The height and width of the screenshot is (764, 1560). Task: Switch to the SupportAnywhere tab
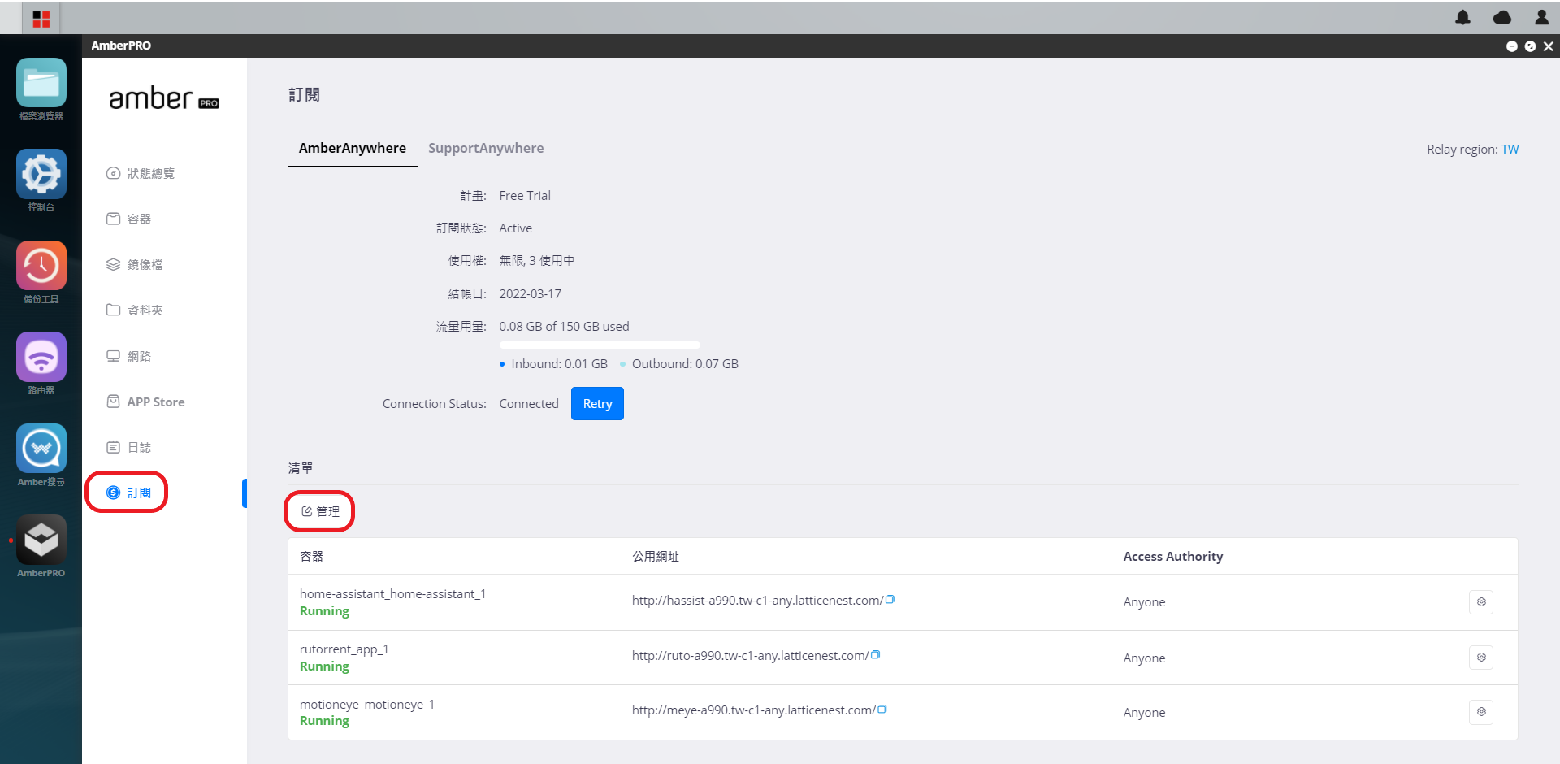[x=486, y=148]
